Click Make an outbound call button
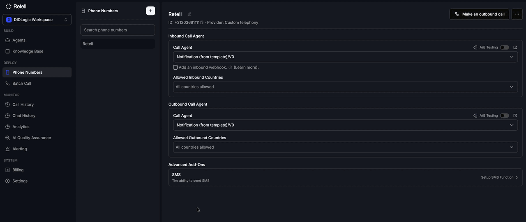Screen dimensions: 526x222 tap(479, 14)
